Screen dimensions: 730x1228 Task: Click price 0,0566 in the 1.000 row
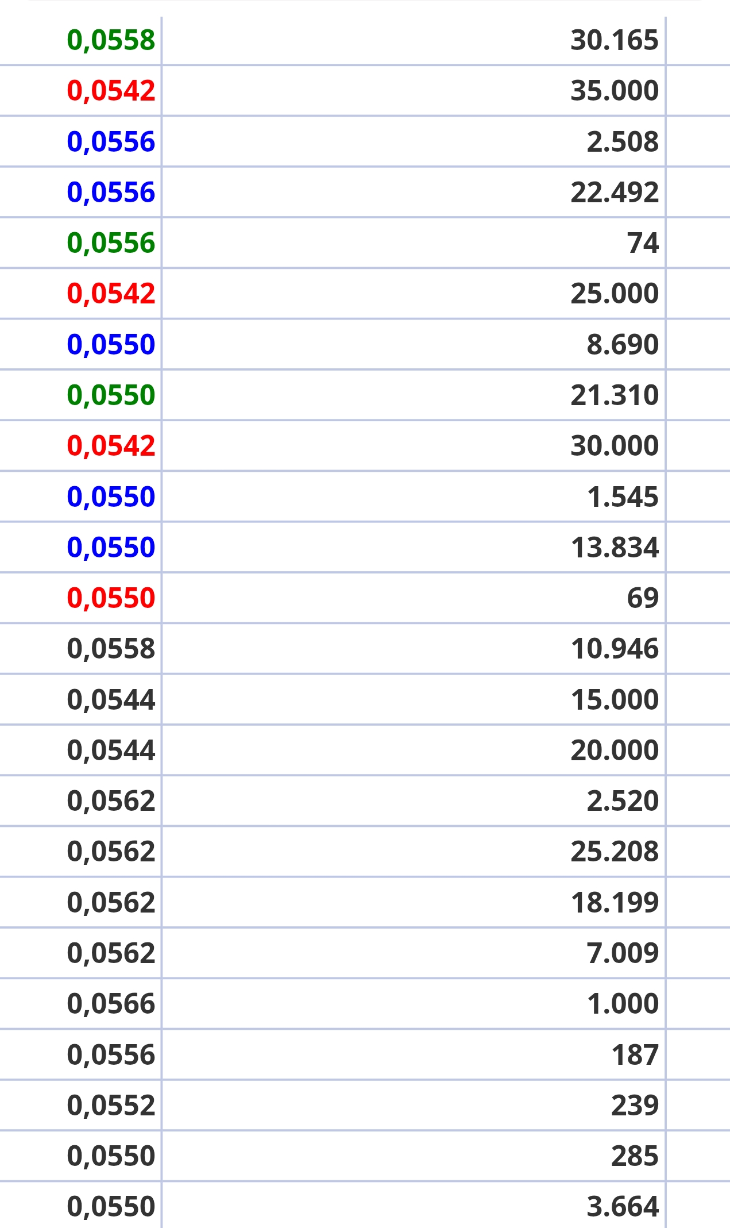click(x=111, y=1004)
